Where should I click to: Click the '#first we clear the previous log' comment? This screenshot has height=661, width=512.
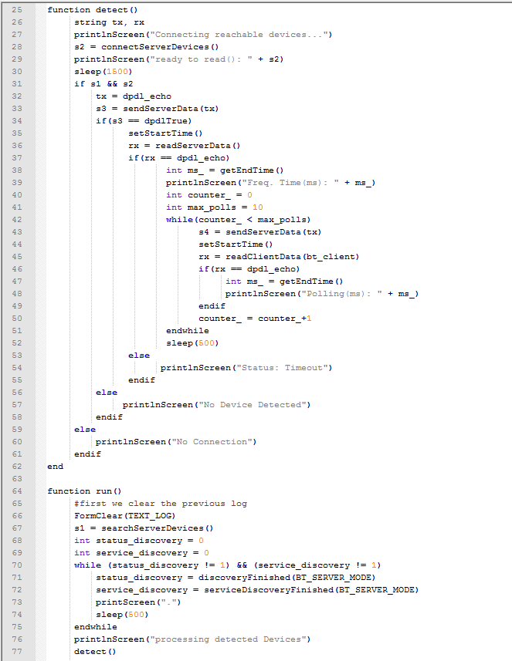161,504
